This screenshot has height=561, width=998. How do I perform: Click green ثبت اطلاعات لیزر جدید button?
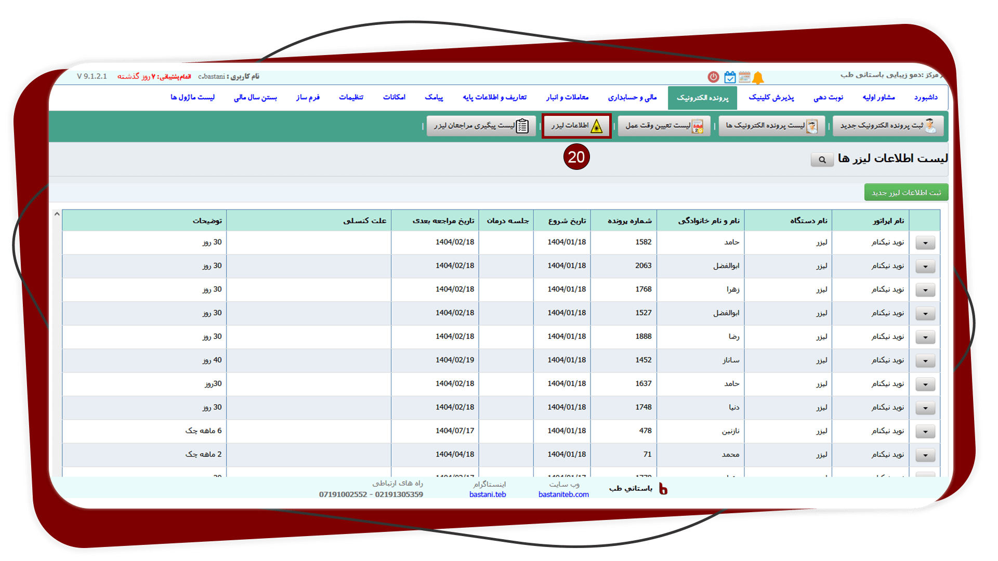click(906, 193)
